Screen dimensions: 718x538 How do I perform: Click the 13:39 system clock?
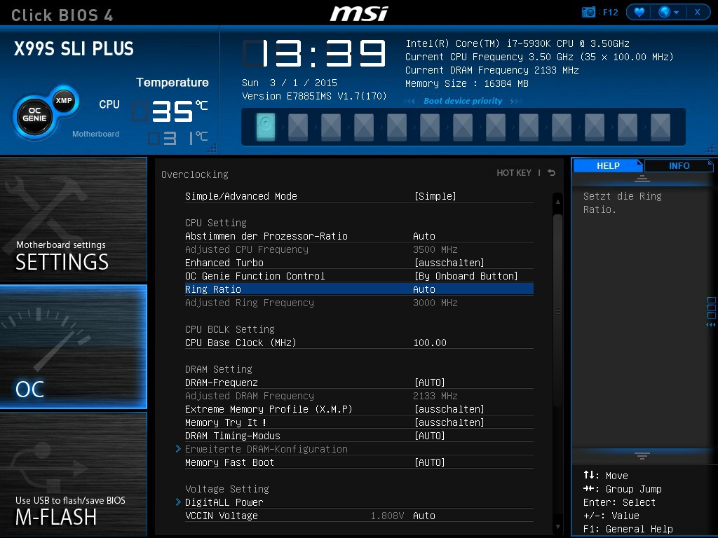pyautogui.click(x=314, y=53)
